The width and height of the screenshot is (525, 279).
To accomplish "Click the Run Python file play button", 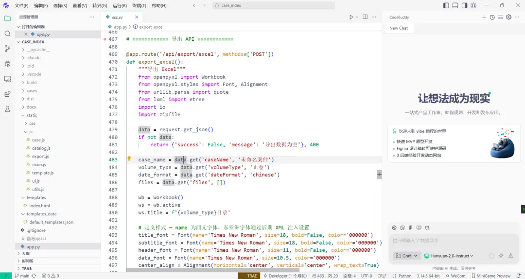I will coord(351,17).
